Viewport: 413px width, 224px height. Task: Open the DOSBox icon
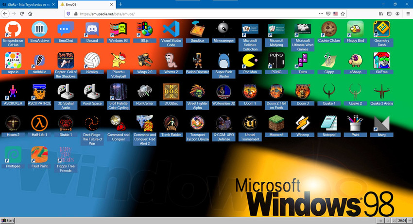click(x=171, y=92)
